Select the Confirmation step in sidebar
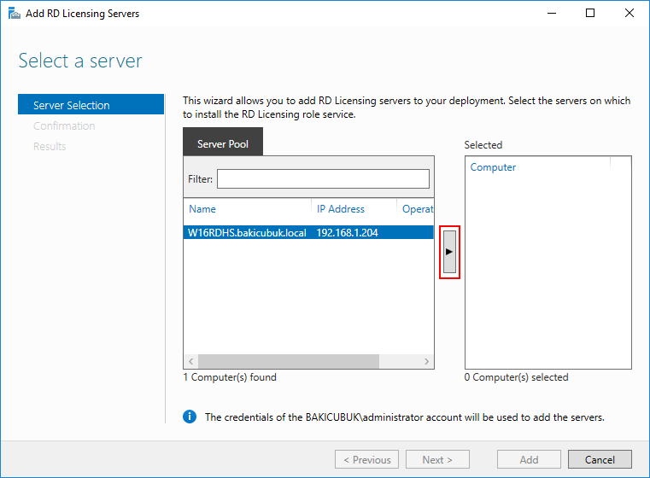 pyautogui.click(x=64, y=126)
